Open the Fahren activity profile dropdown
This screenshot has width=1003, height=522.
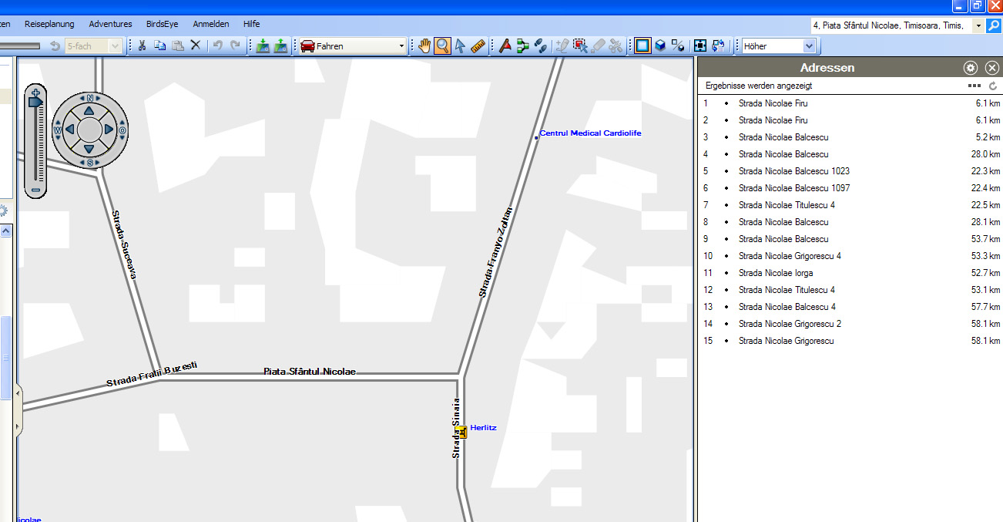(x=401, y=46)
